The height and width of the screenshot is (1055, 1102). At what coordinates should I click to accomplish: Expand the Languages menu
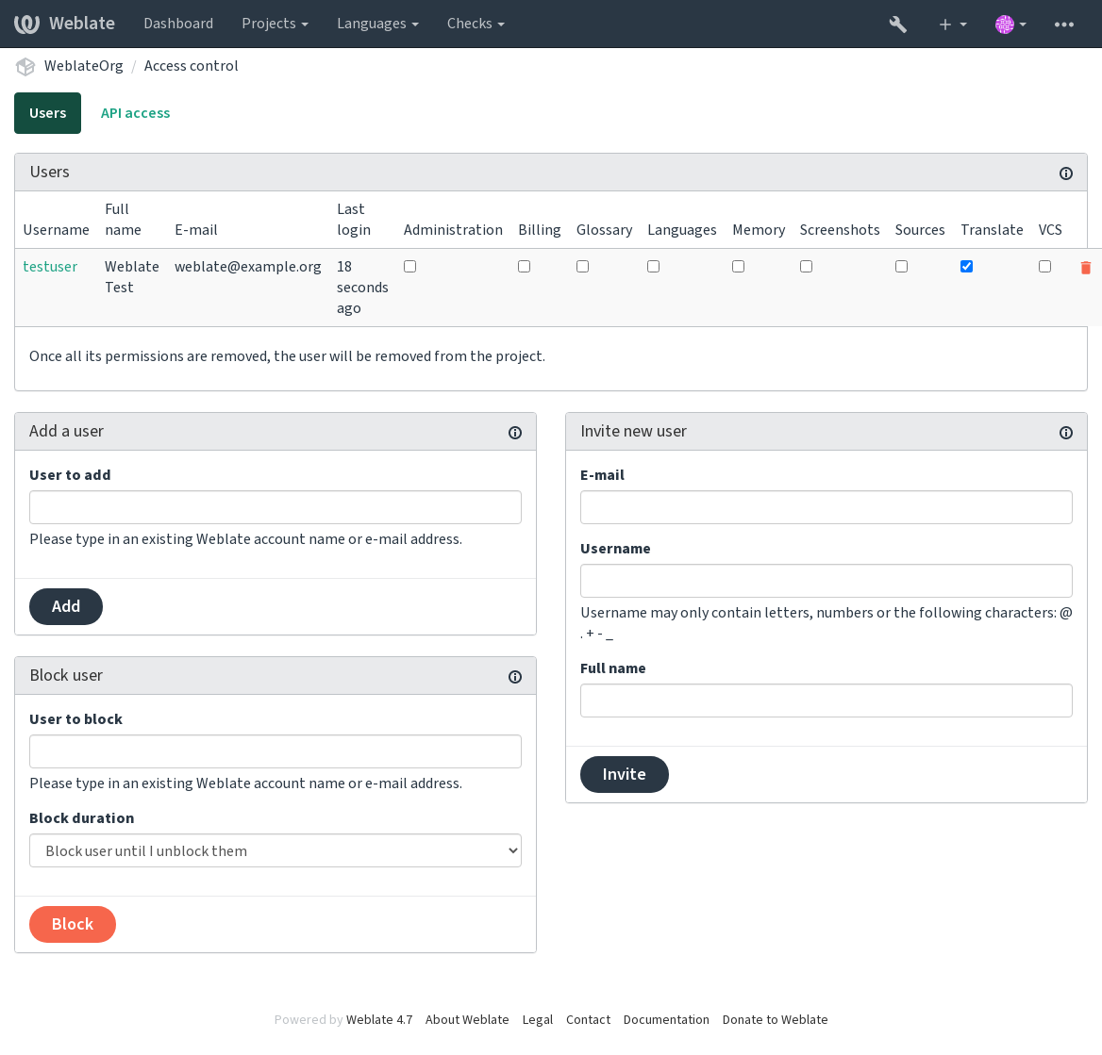click(x=377, y=24)
